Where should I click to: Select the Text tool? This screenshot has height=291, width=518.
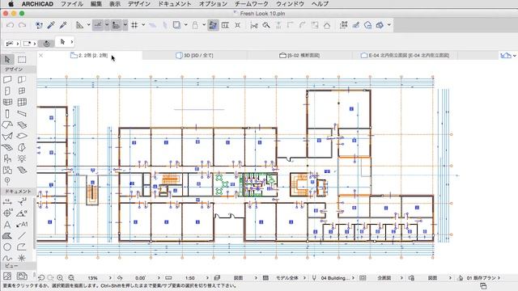[x=7, y=225]
